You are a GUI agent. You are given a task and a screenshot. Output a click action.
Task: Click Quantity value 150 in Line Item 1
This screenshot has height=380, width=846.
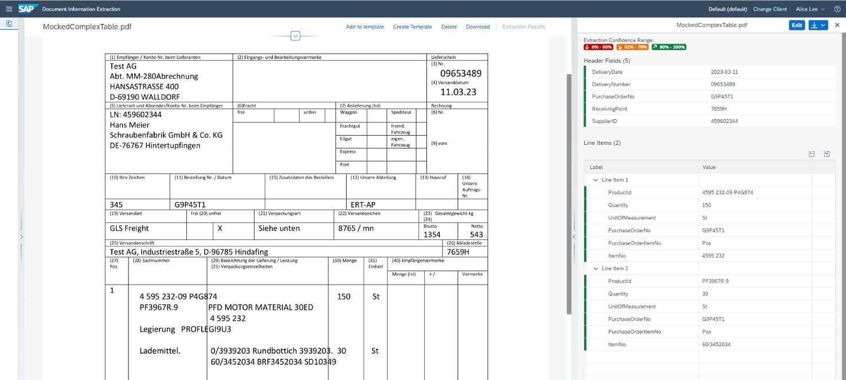point(706,205)
